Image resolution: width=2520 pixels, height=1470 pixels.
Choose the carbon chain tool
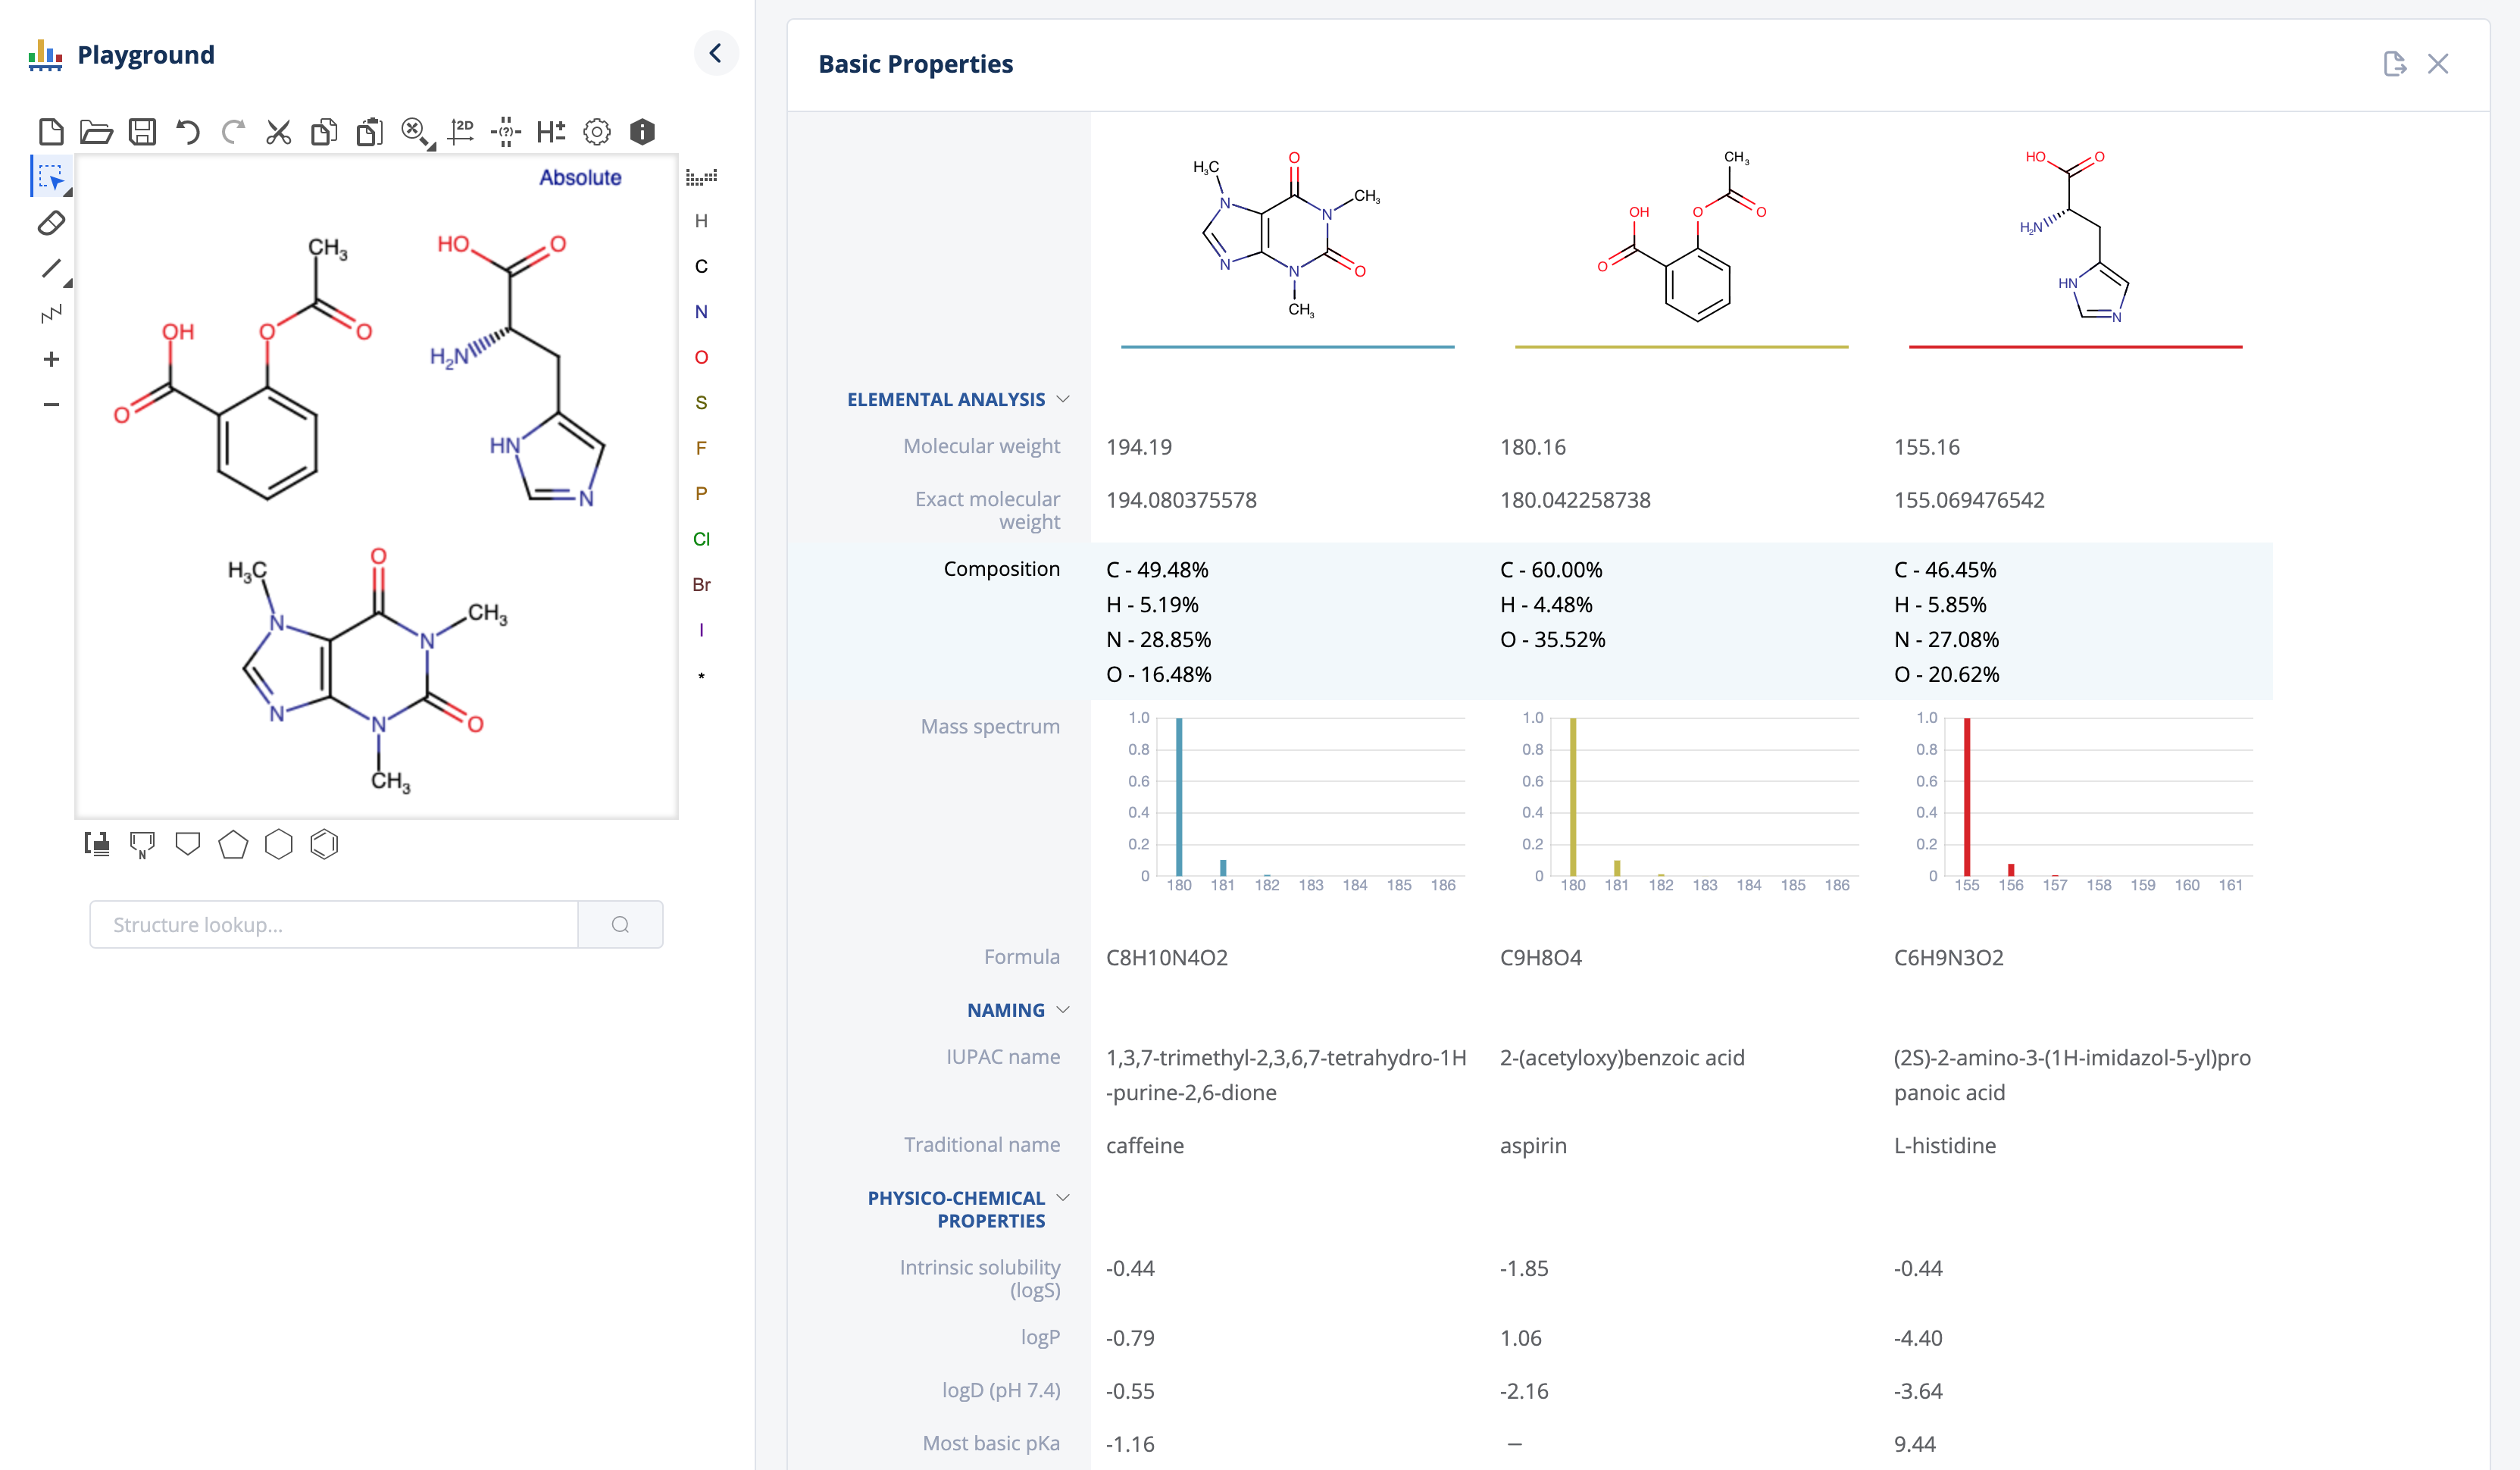51,314
